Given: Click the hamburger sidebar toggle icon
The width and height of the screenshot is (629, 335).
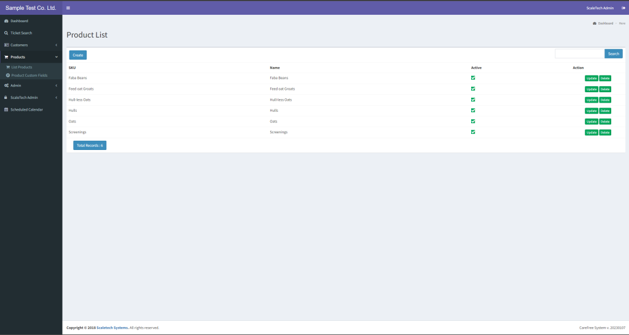Looking at the screenshot, I should pyautogui.click(x=68, y=8).
